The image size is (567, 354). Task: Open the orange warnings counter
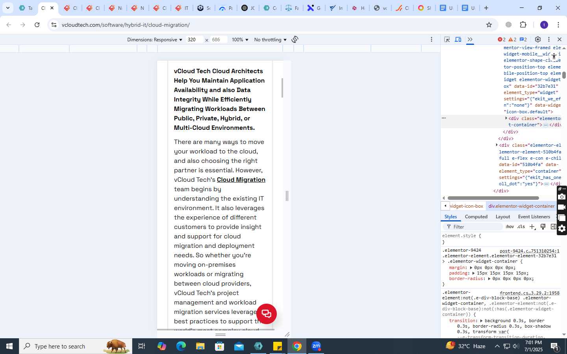pos(512,39)
